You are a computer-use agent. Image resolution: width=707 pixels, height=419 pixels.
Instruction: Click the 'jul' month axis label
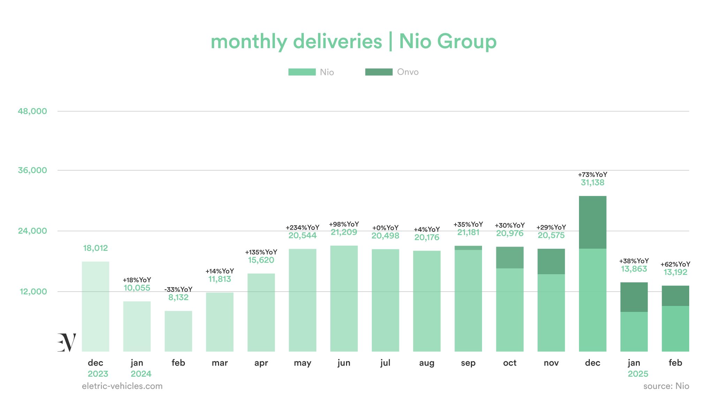385,363
